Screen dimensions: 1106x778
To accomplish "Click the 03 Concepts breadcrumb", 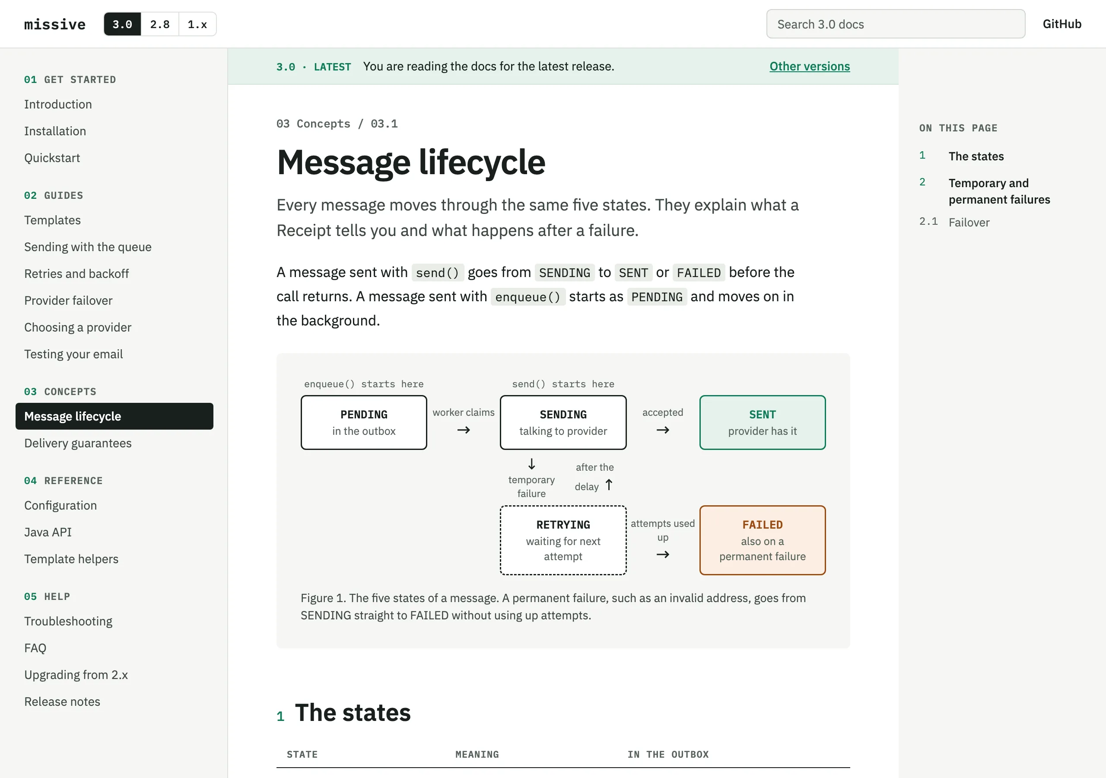I will [313, 124].
